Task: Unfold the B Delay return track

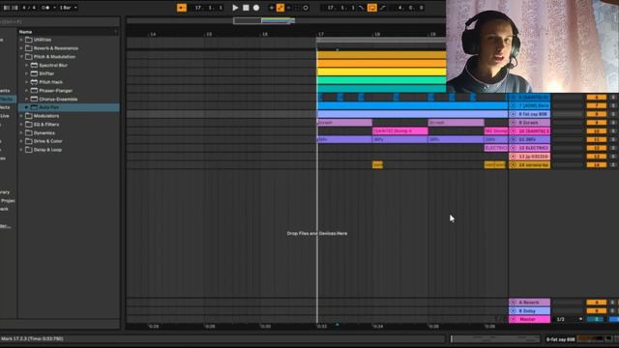Action: tap(514, 311)
